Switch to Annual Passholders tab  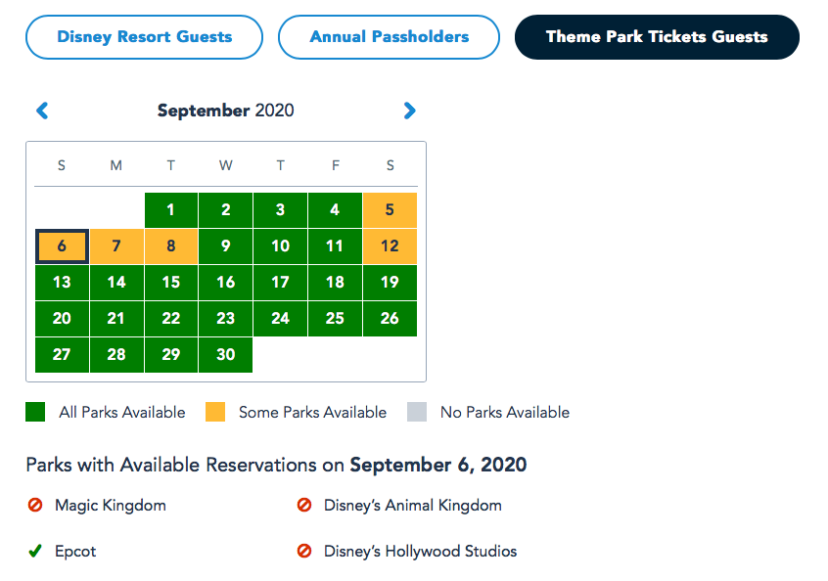click(x=390, y=38)
